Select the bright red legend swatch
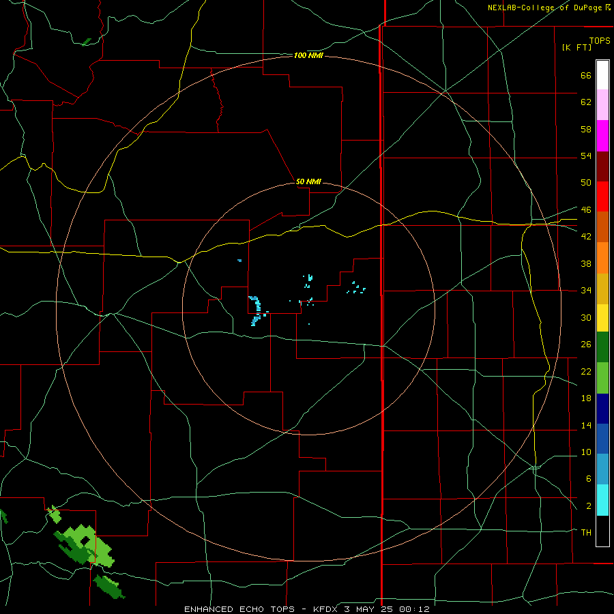 pos(602,196)
